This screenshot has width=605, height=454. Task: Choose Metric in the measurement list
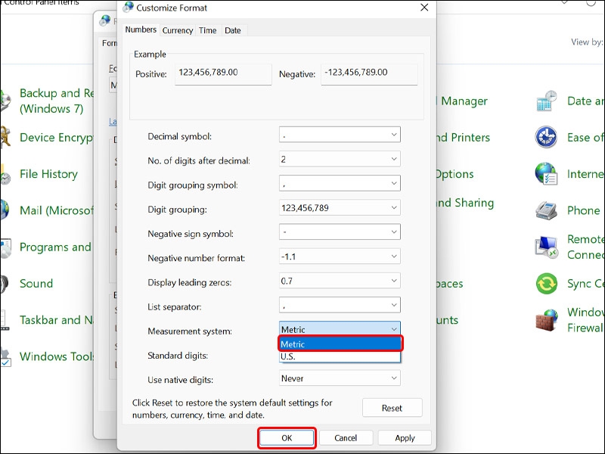coord(340,344)
